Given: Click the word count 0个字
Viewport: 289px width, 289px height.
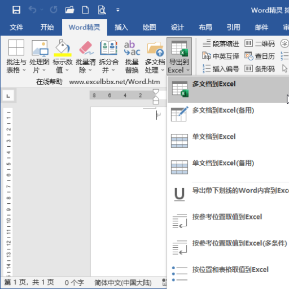Looking at the screenshot, I should [75, 282].
